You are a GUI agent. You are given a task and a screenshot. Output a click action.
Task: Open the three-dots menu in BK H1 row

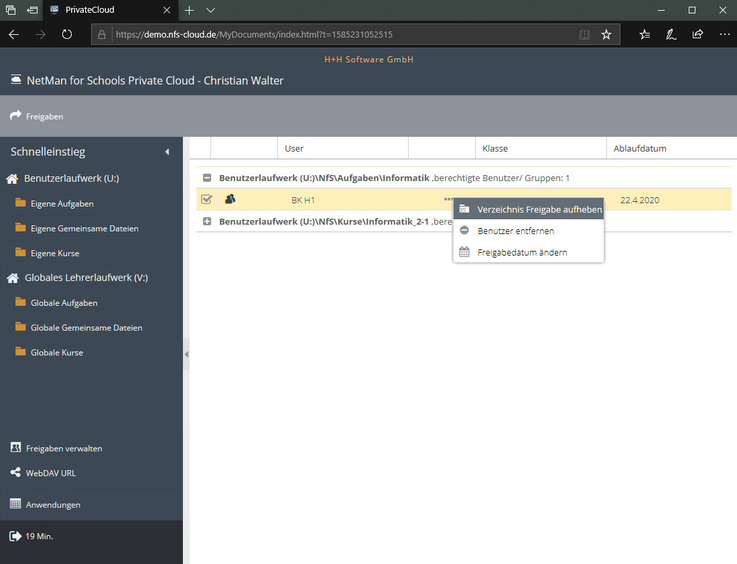coord(448,199)
